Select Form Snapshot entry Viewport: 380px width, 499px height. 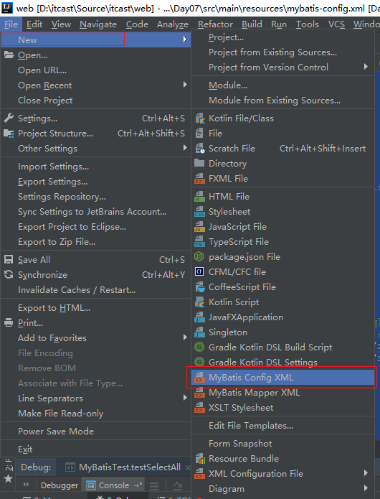[x=240, y=443]
